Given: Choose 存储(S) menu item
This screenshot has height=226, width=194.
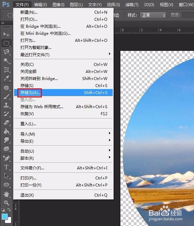Looking at the screenshot, I should (x=63, y=86).
